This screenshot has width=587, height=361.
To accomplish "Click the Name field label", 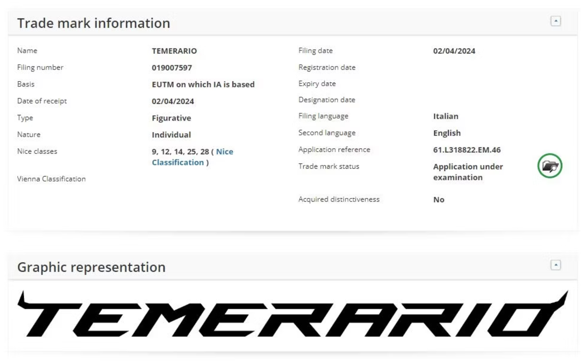I will (27, 51).
